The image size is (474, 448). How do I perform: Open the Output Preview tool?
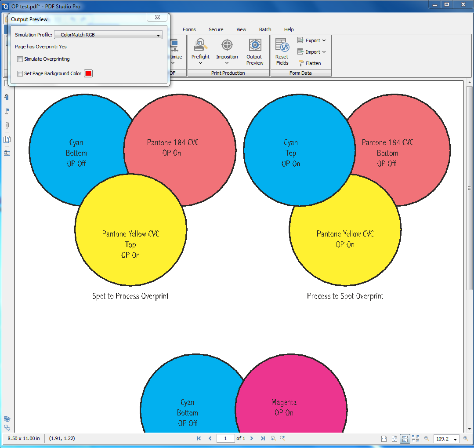255,51
